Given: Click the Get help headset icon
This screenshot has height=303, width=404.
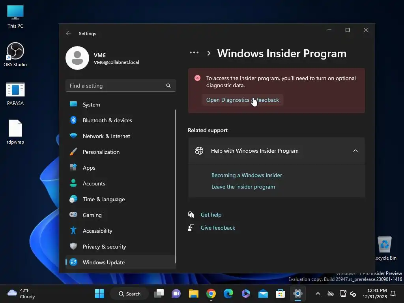Looking at the screenshot, I should [x=191, y=215].
